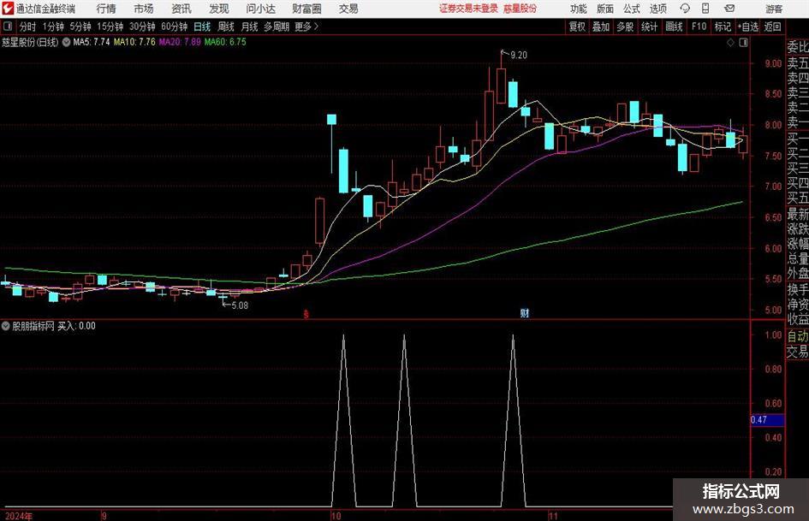The height and width of the screenshot is (521, 809).
Task: Open the 市场 menu
Action: (x=144, y=9)
